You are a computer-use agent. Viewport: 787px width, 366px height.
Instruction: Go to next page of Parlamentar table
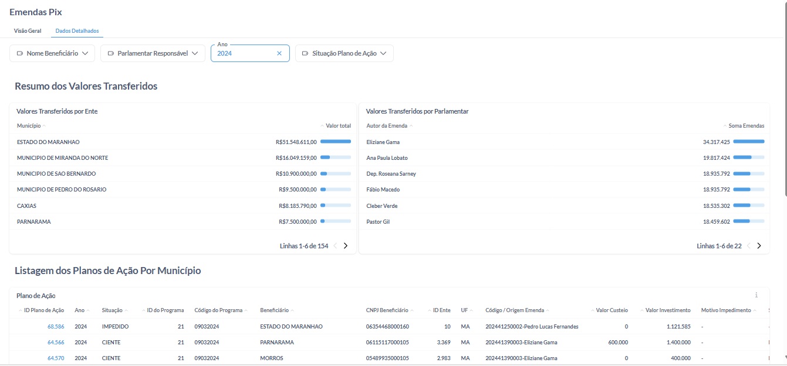[759, 246]
